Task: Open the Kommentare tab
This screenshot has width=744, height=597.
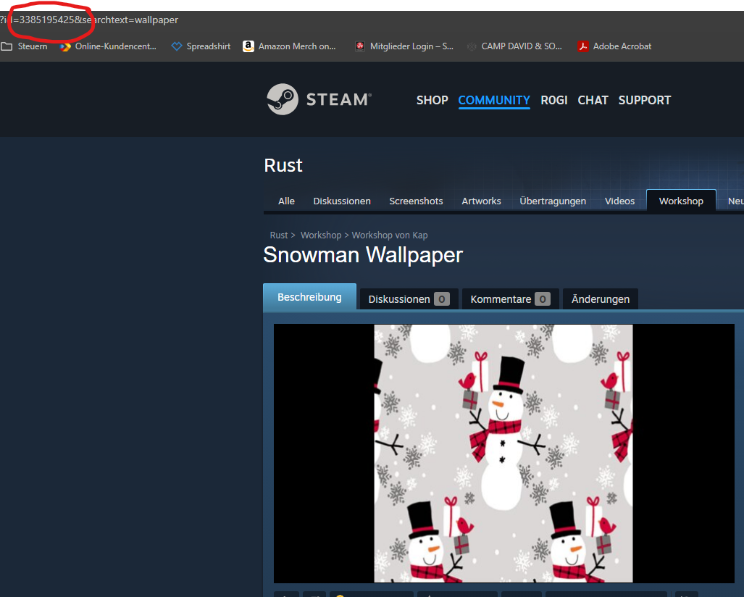Action: tap(510, 298)
